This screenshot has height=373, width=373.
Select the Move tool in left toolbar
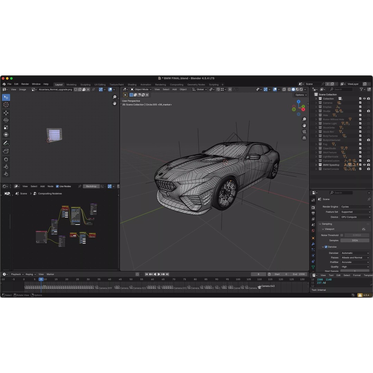point(6,113)
